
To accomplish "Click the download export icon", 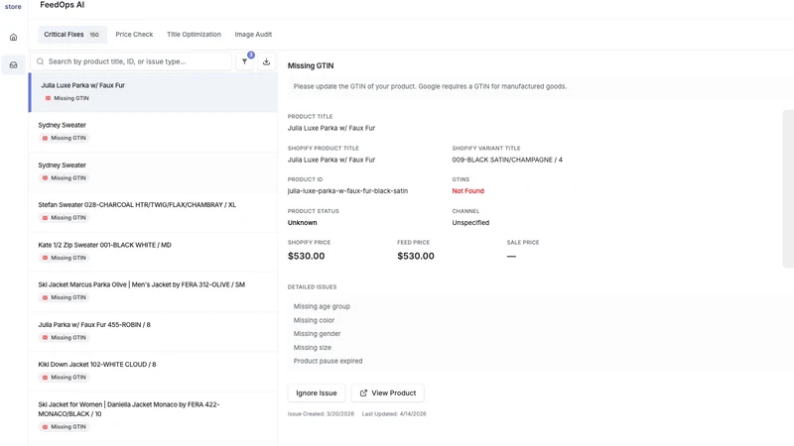I will point(266,61).
